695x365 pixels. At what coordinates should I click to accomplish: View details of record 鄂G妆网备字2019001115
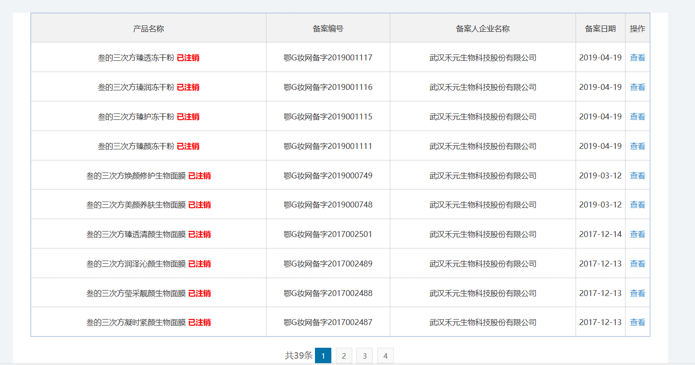[x=637, y=117]
